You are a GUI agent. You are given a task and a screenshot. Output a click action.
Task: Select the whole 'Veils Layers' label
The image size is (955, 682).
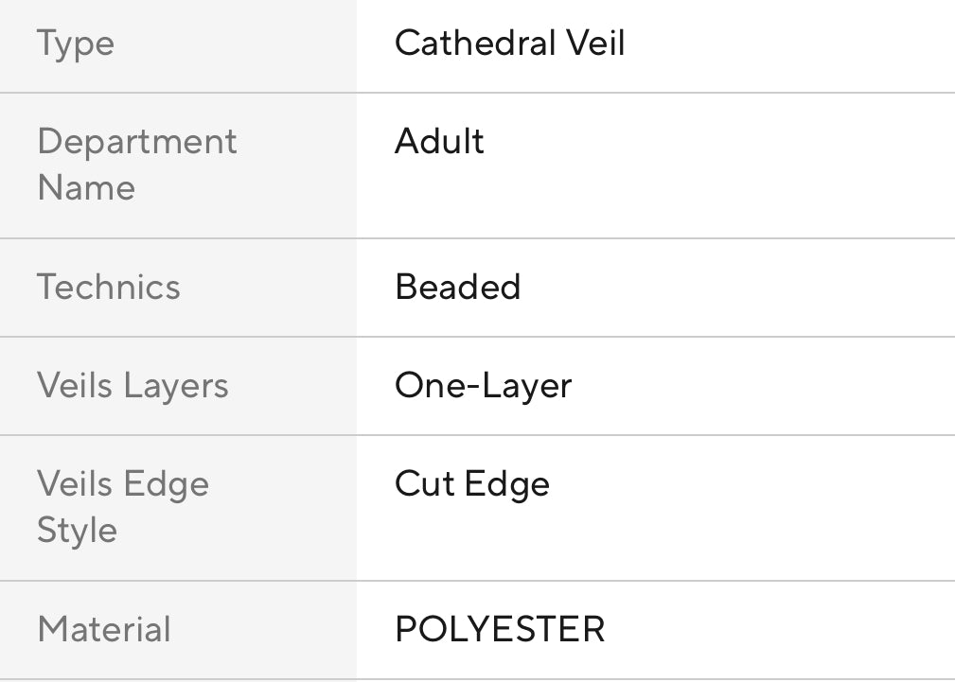[133, 385]
